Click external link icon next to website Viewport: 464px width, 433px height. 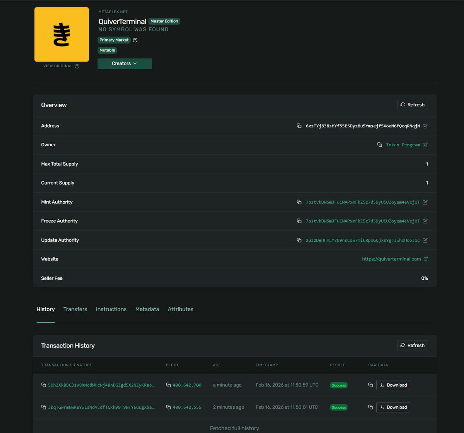point(426,259)
